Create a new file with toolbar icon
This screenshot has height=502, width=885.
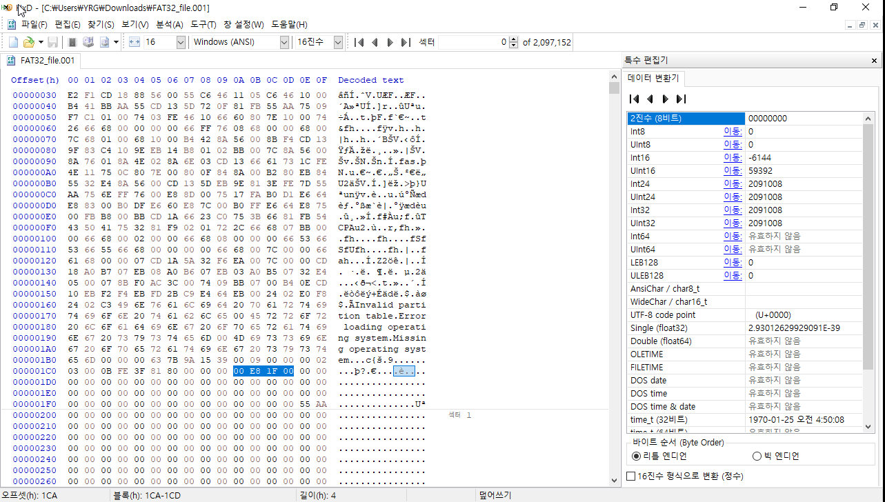tap(13, 42)
